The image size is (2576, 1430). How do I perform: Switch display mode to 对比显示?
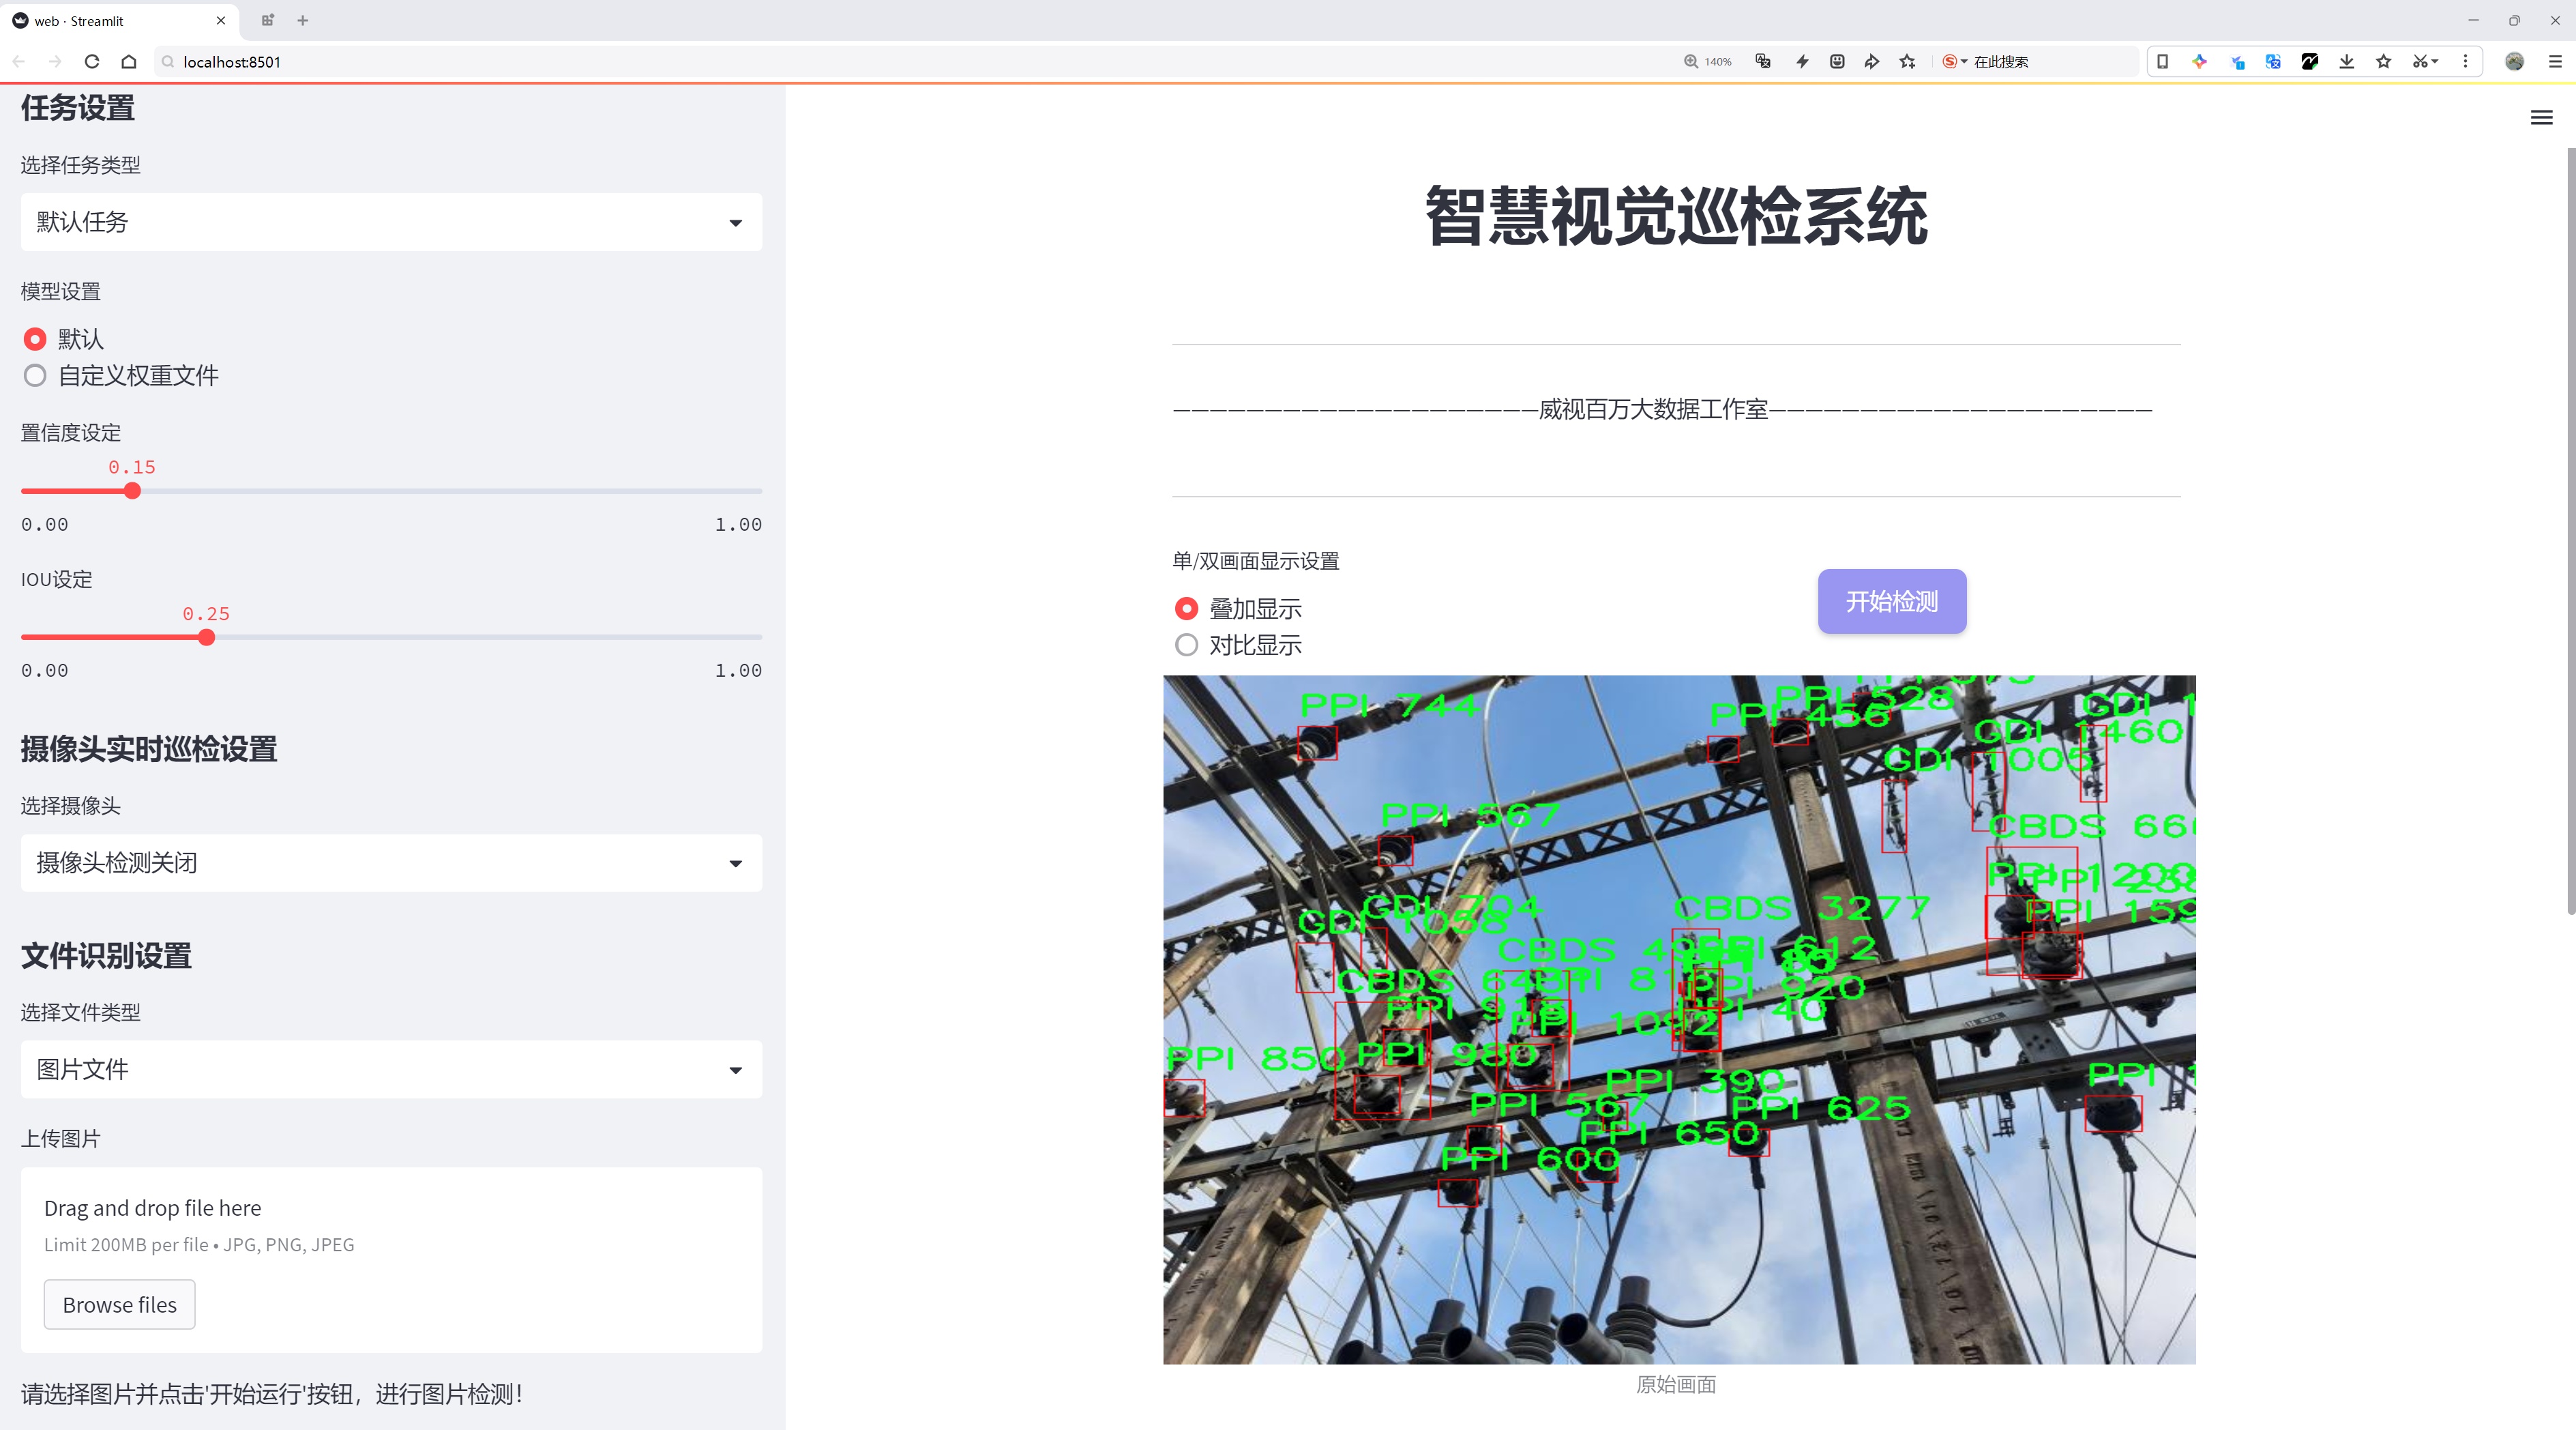[x=1186, y=645]
